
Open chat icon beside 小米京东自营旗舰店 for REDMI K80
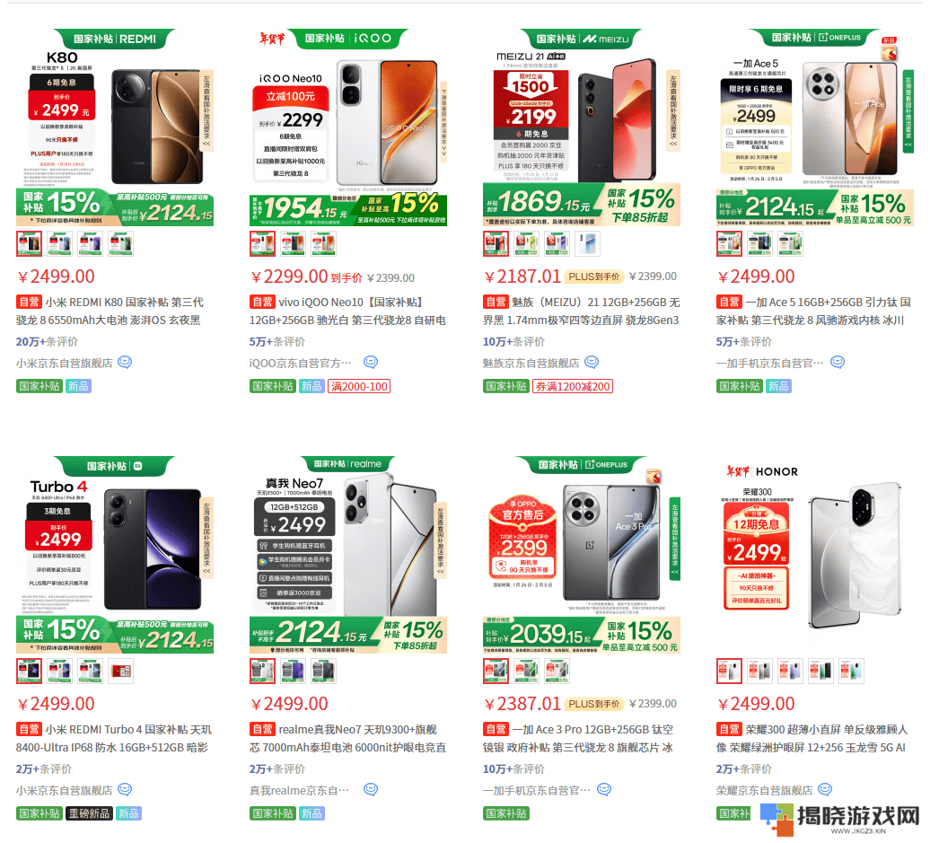[x=125, y=362]
